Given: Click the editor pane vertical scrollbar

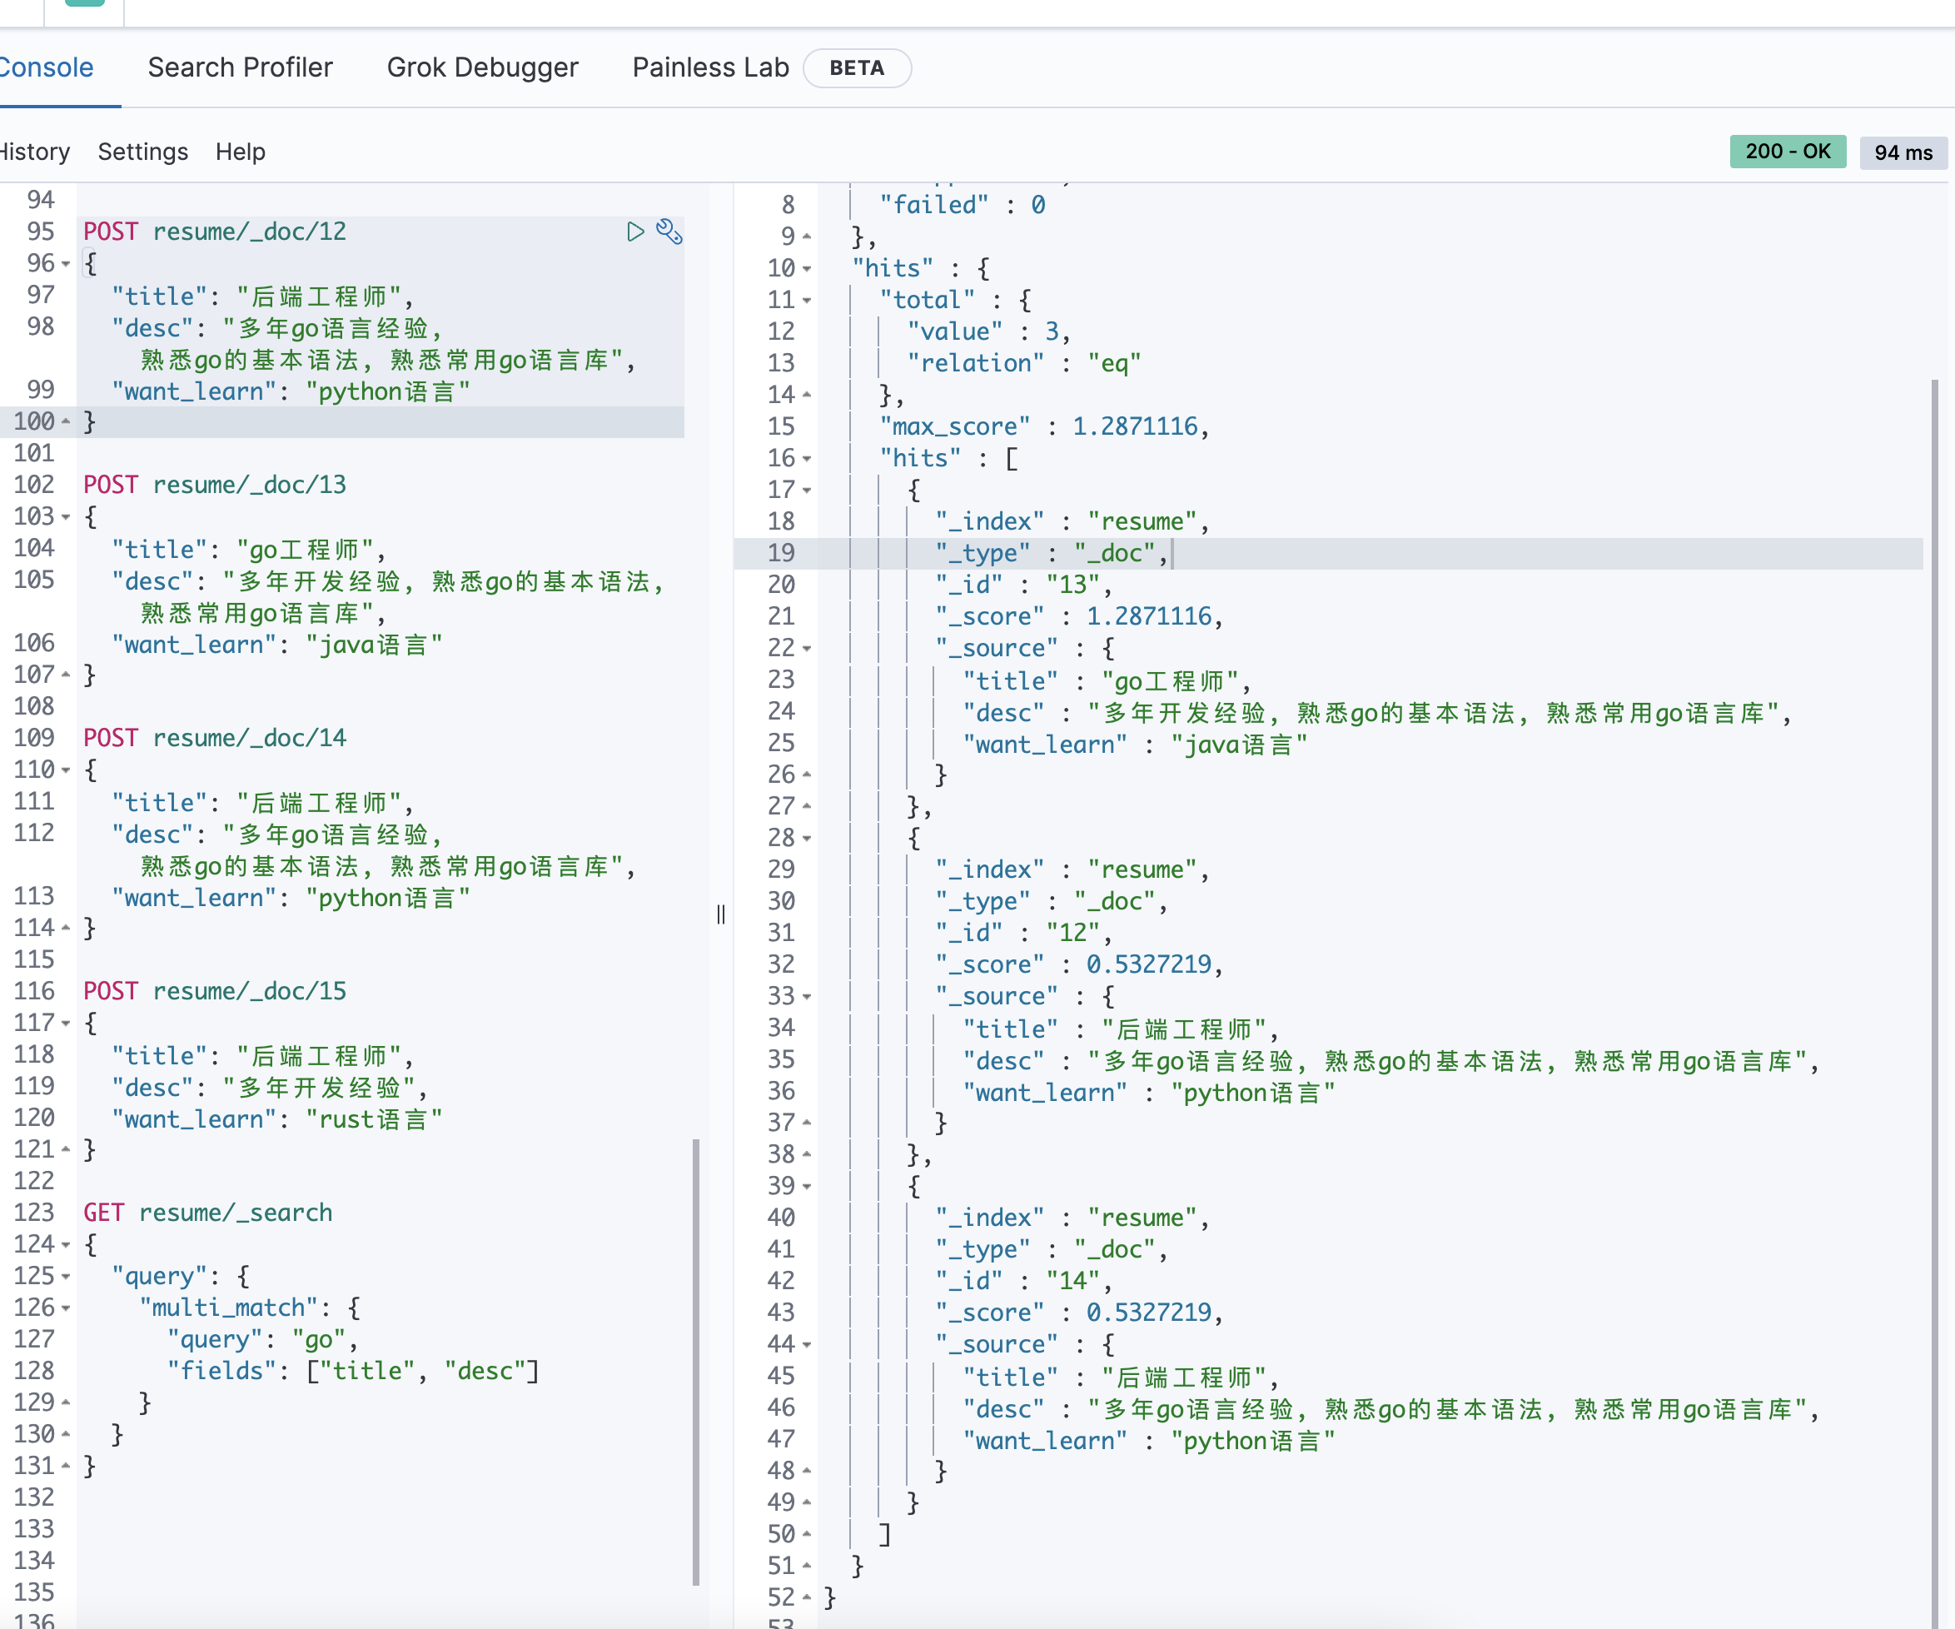Looking at the screenshot, I should (x=695, y=1362).
